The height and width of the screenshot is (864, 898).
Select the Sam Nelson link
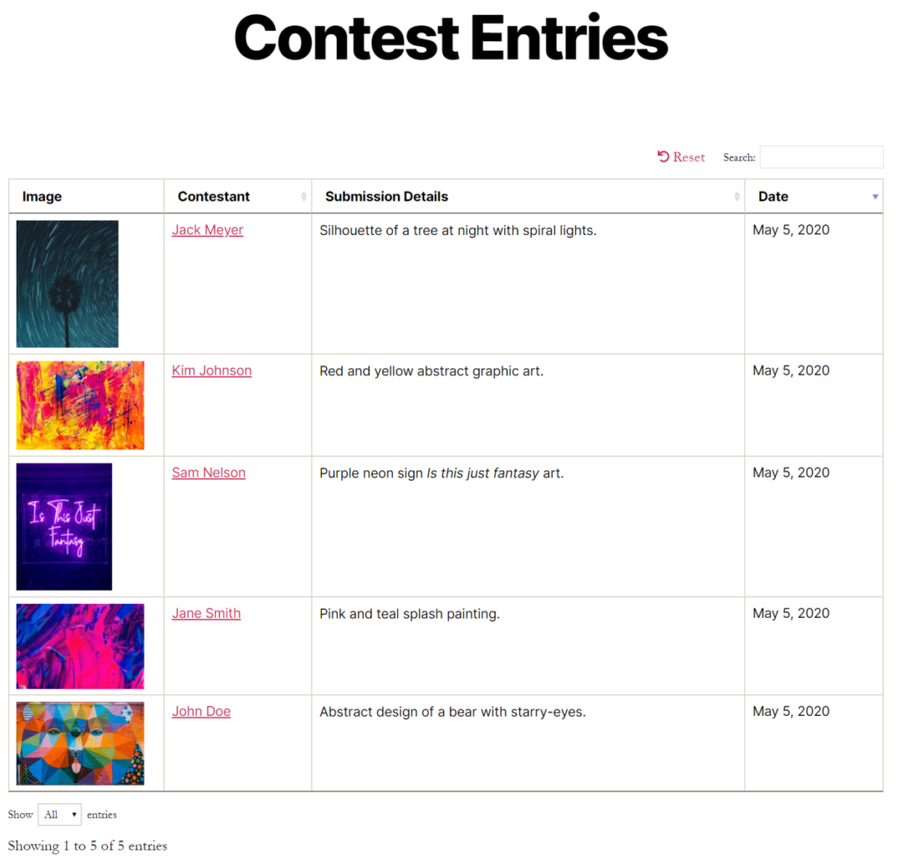click(x=208, y=472)
